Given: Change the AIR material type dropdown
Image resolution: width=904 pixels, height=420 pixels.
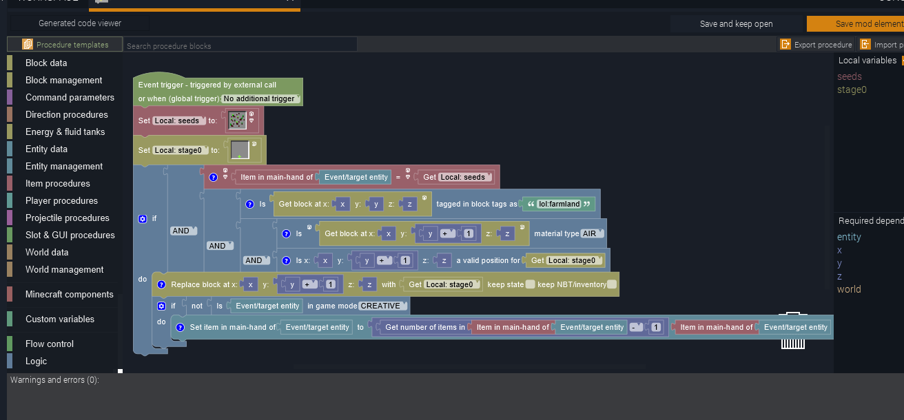Looking at the screenshot, I should 593,233.
